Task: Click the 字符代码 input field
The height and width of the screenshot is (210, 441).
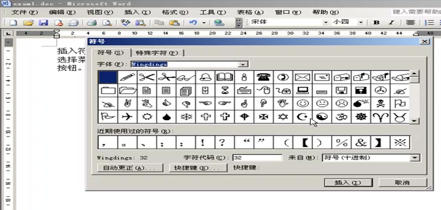Action: [x=258, y=157]
